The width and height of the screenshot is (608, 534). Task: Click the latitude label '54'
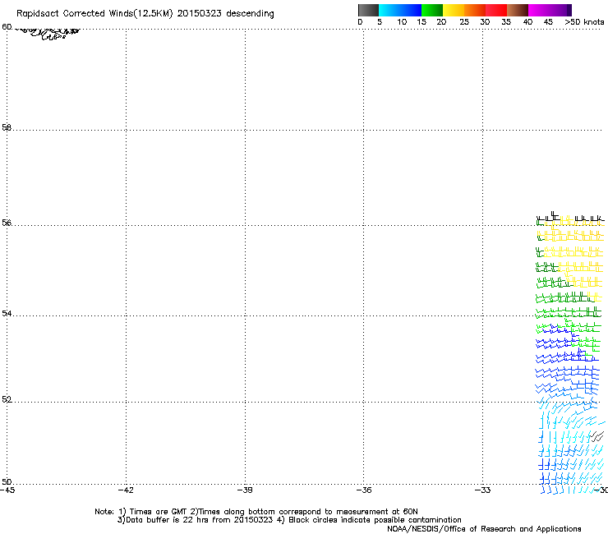[x=7, y=313]
